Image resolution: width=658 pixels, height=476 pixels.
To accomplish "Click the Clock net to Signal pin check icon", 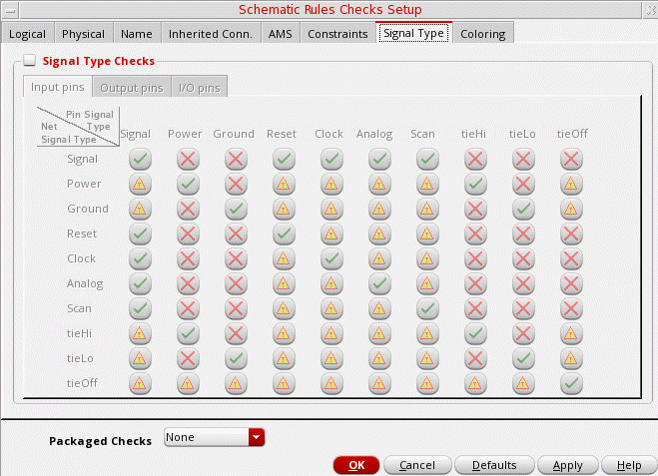I will [x=140, y=258].
